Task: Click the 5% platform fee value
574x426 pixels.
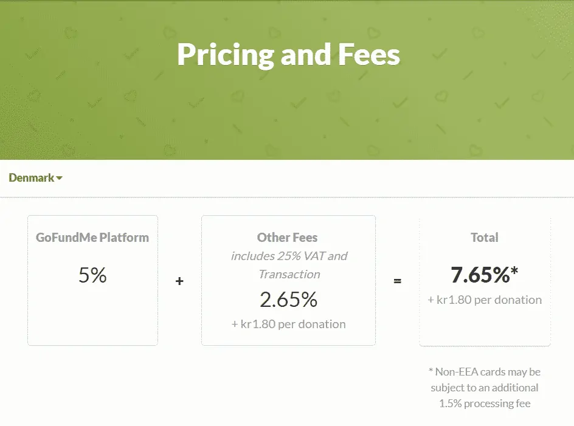Action: click(x=92, y=275)
